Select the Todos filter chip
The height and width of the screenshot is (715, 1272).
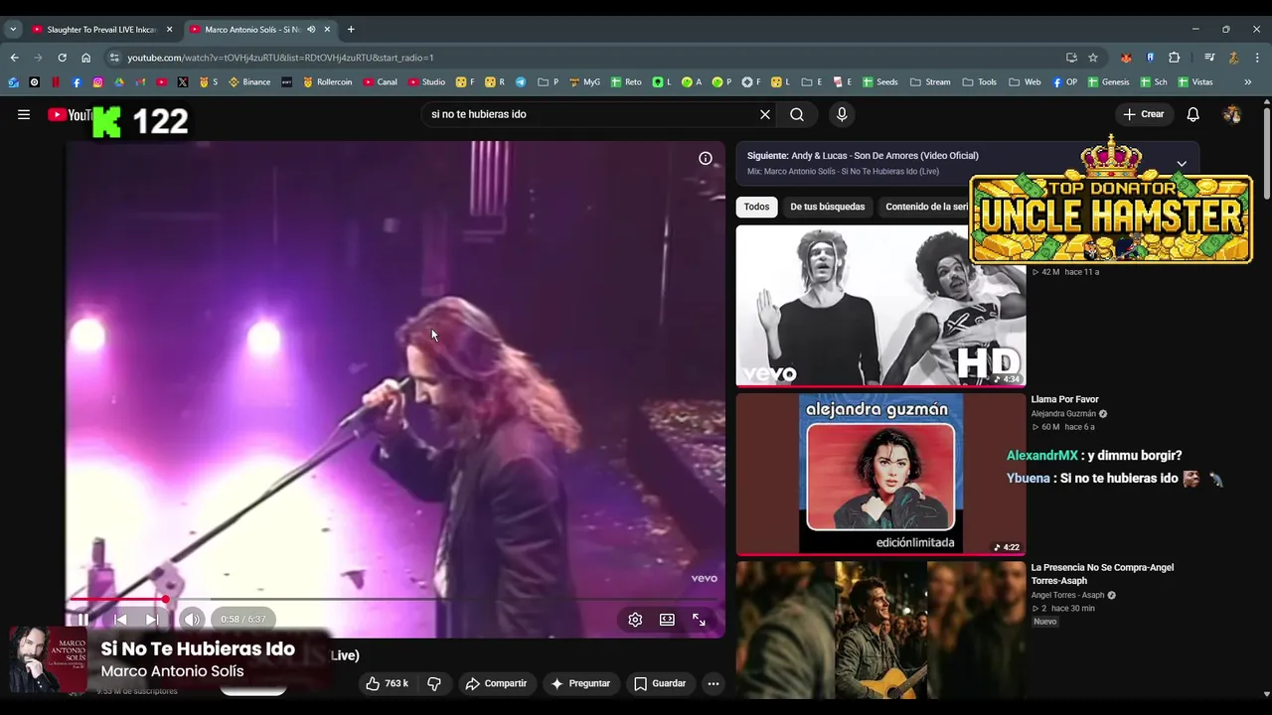[757, 207]
